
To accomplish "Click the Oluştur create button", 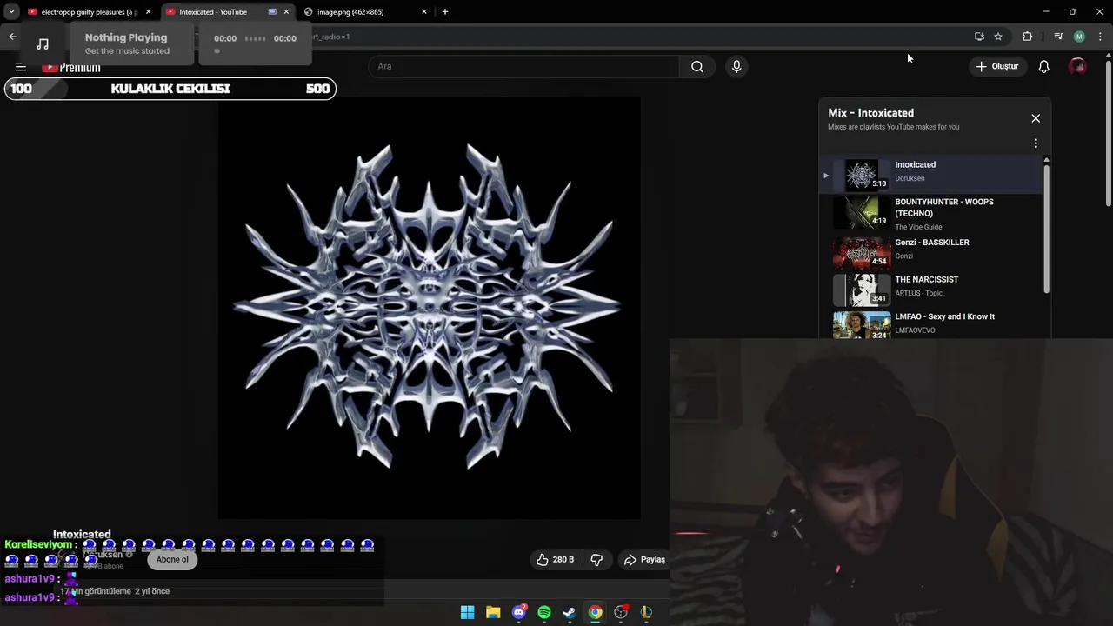I will point(996,66).
